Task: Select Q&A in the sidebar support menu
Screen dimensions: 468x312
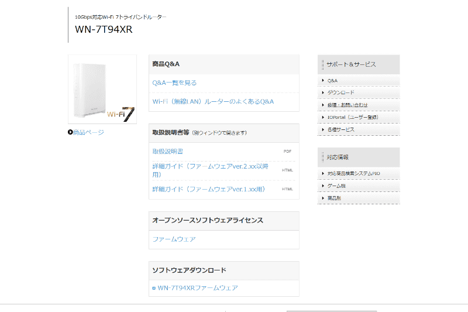Action: [x=332, y=81]
